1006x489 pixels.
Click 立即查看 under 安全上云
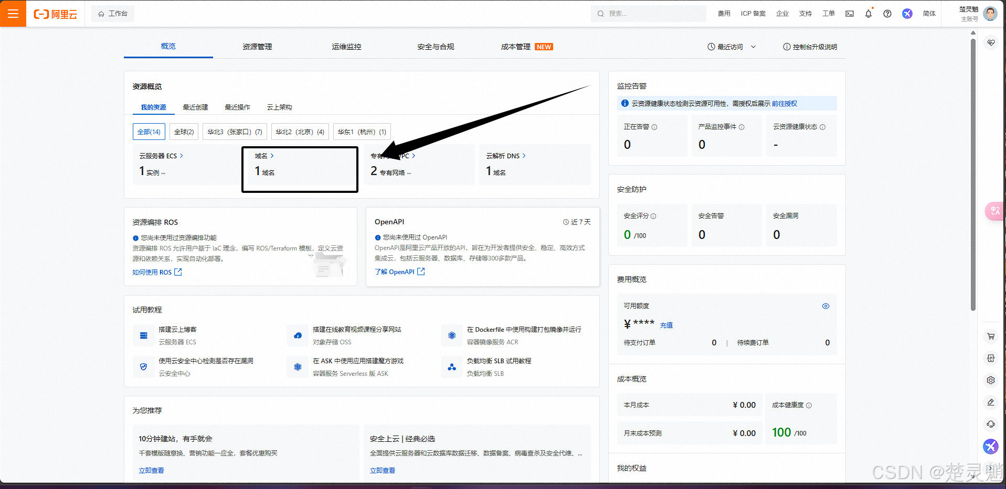(x=383, y=470)
